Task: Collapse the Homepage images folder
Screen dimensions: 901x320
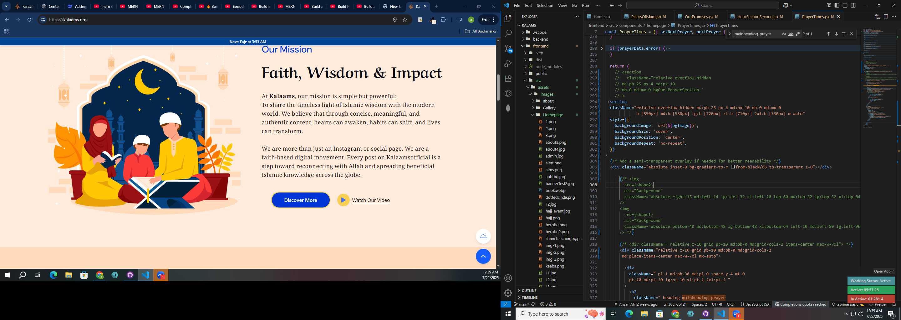Action: pyautogui.click(x=533, y=115)
